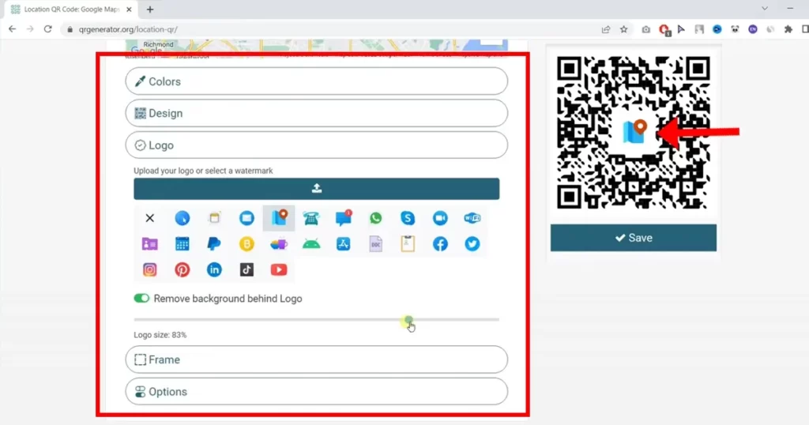
Task: Pick the Twitter bird watermark
Action: point(472,244)
